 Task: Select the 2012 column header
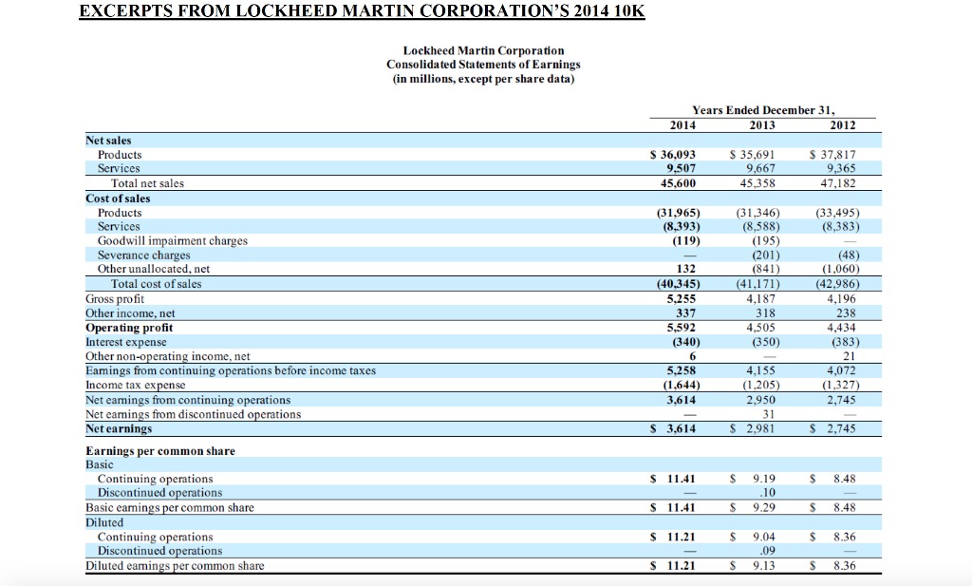[843, 124]
